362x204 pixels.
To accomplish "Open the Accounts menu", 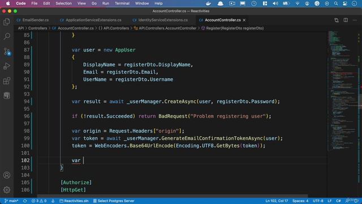I will pyautogui.click(x=7, y=175).
